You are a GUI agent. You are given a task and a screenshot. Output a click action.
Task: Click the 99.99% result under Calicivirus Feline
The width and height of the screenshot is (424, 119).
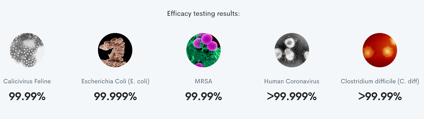(x=27, y=96)
